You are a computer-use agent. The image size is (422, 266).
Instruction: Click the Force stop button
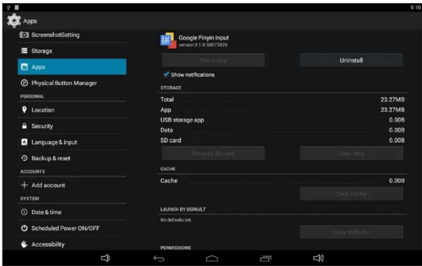[213, 60]
